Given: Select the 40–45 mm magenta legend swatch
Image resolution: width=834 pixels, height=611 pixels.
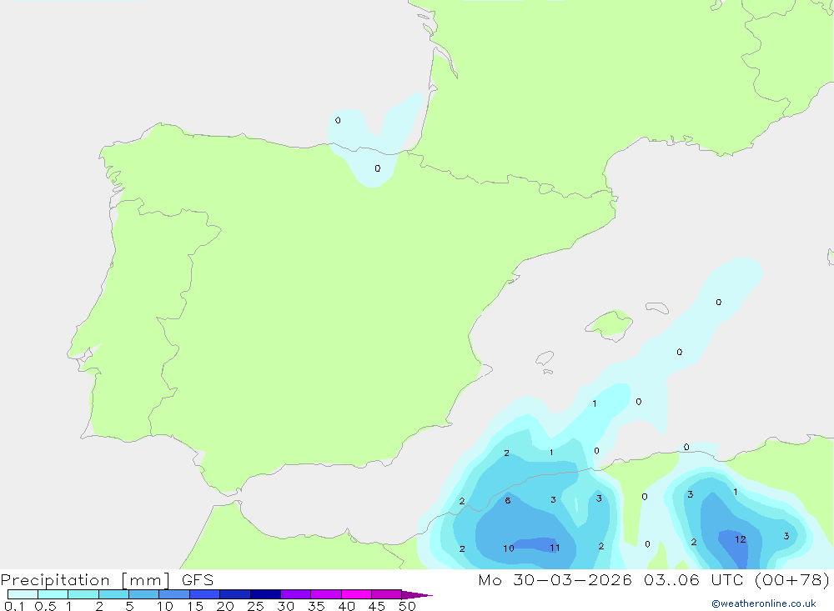Looking at the screenshot, I should click(356, 594).
